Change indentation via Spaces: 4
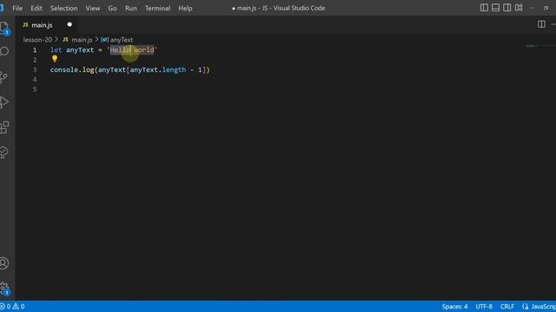 (x=454, y=306)
